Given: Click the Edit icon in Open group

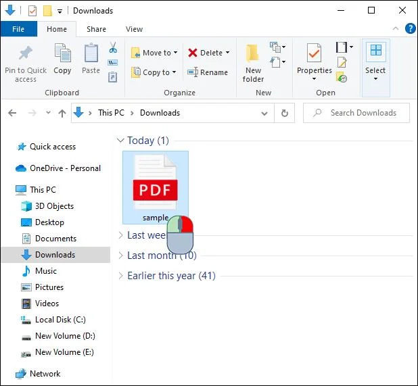Looking at the screenshot, I should pos(342,63).
